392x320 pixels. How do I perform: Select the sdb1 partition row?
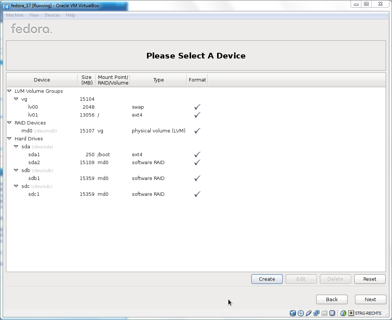point(196,178)
